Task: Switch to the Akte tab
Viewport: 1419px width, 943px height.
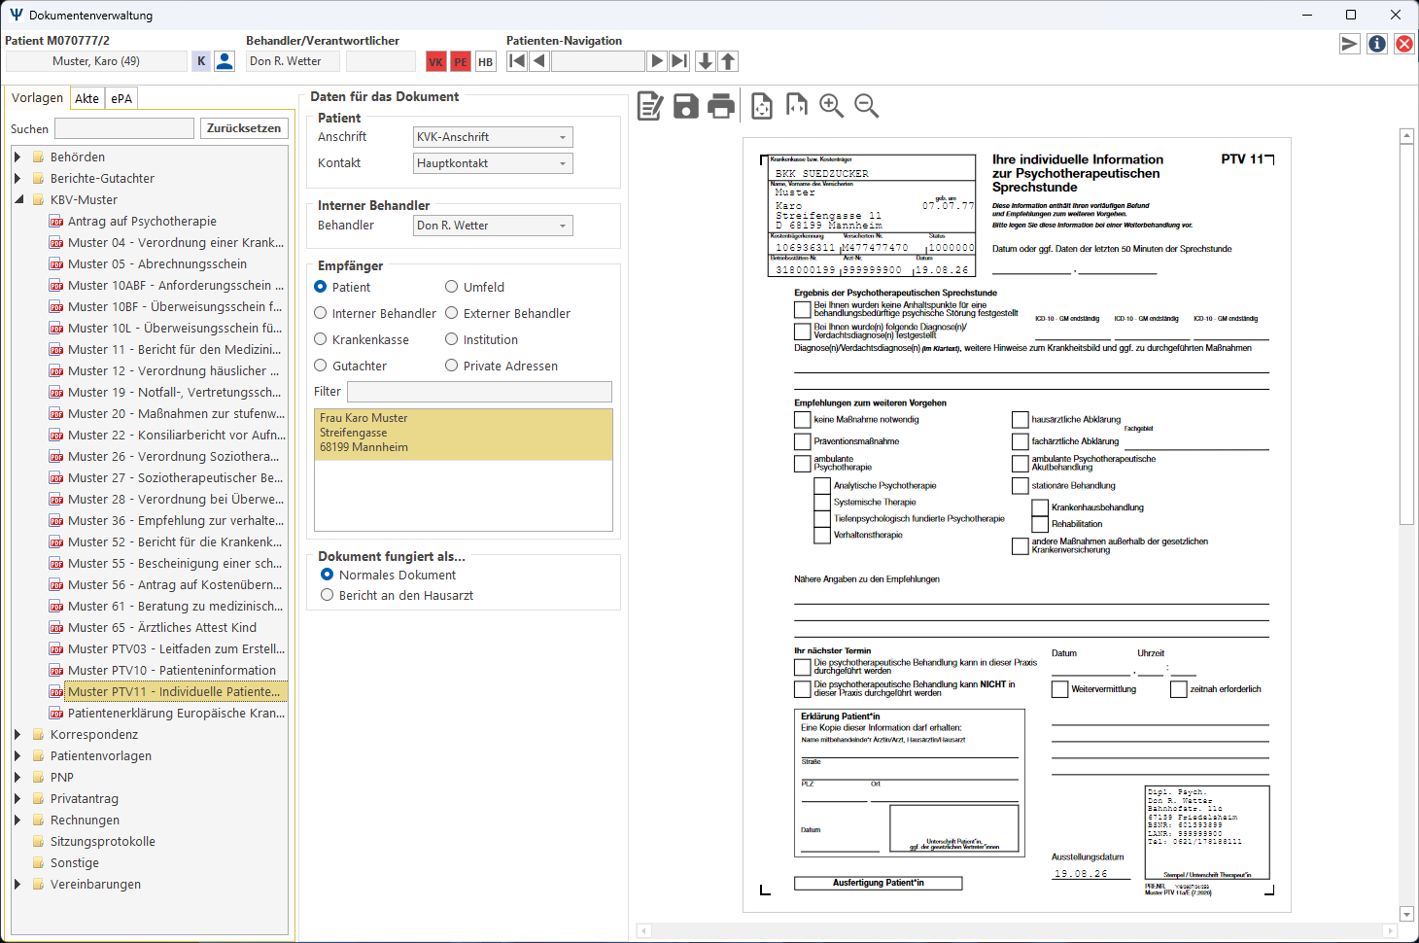Action: (x=87, y=98)
